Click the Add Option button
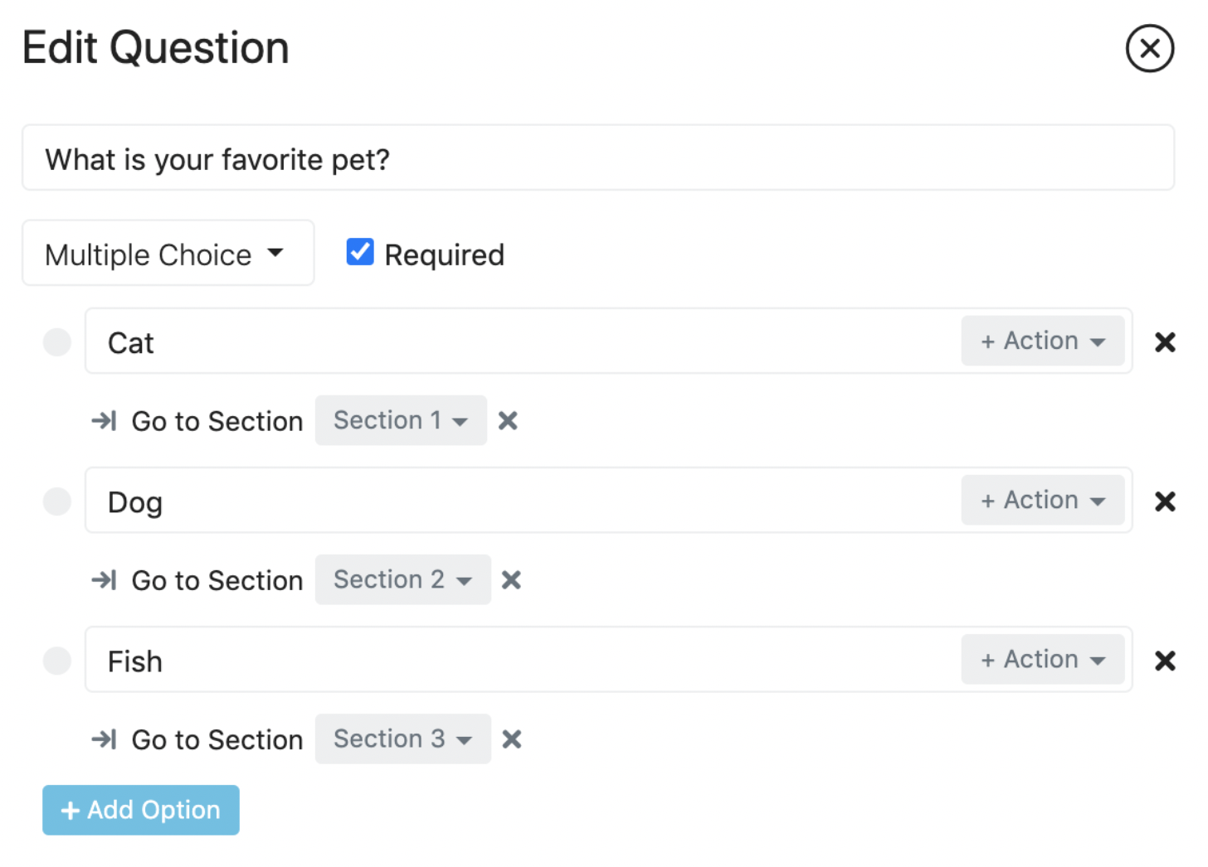1208x867 pixels. 141,810
